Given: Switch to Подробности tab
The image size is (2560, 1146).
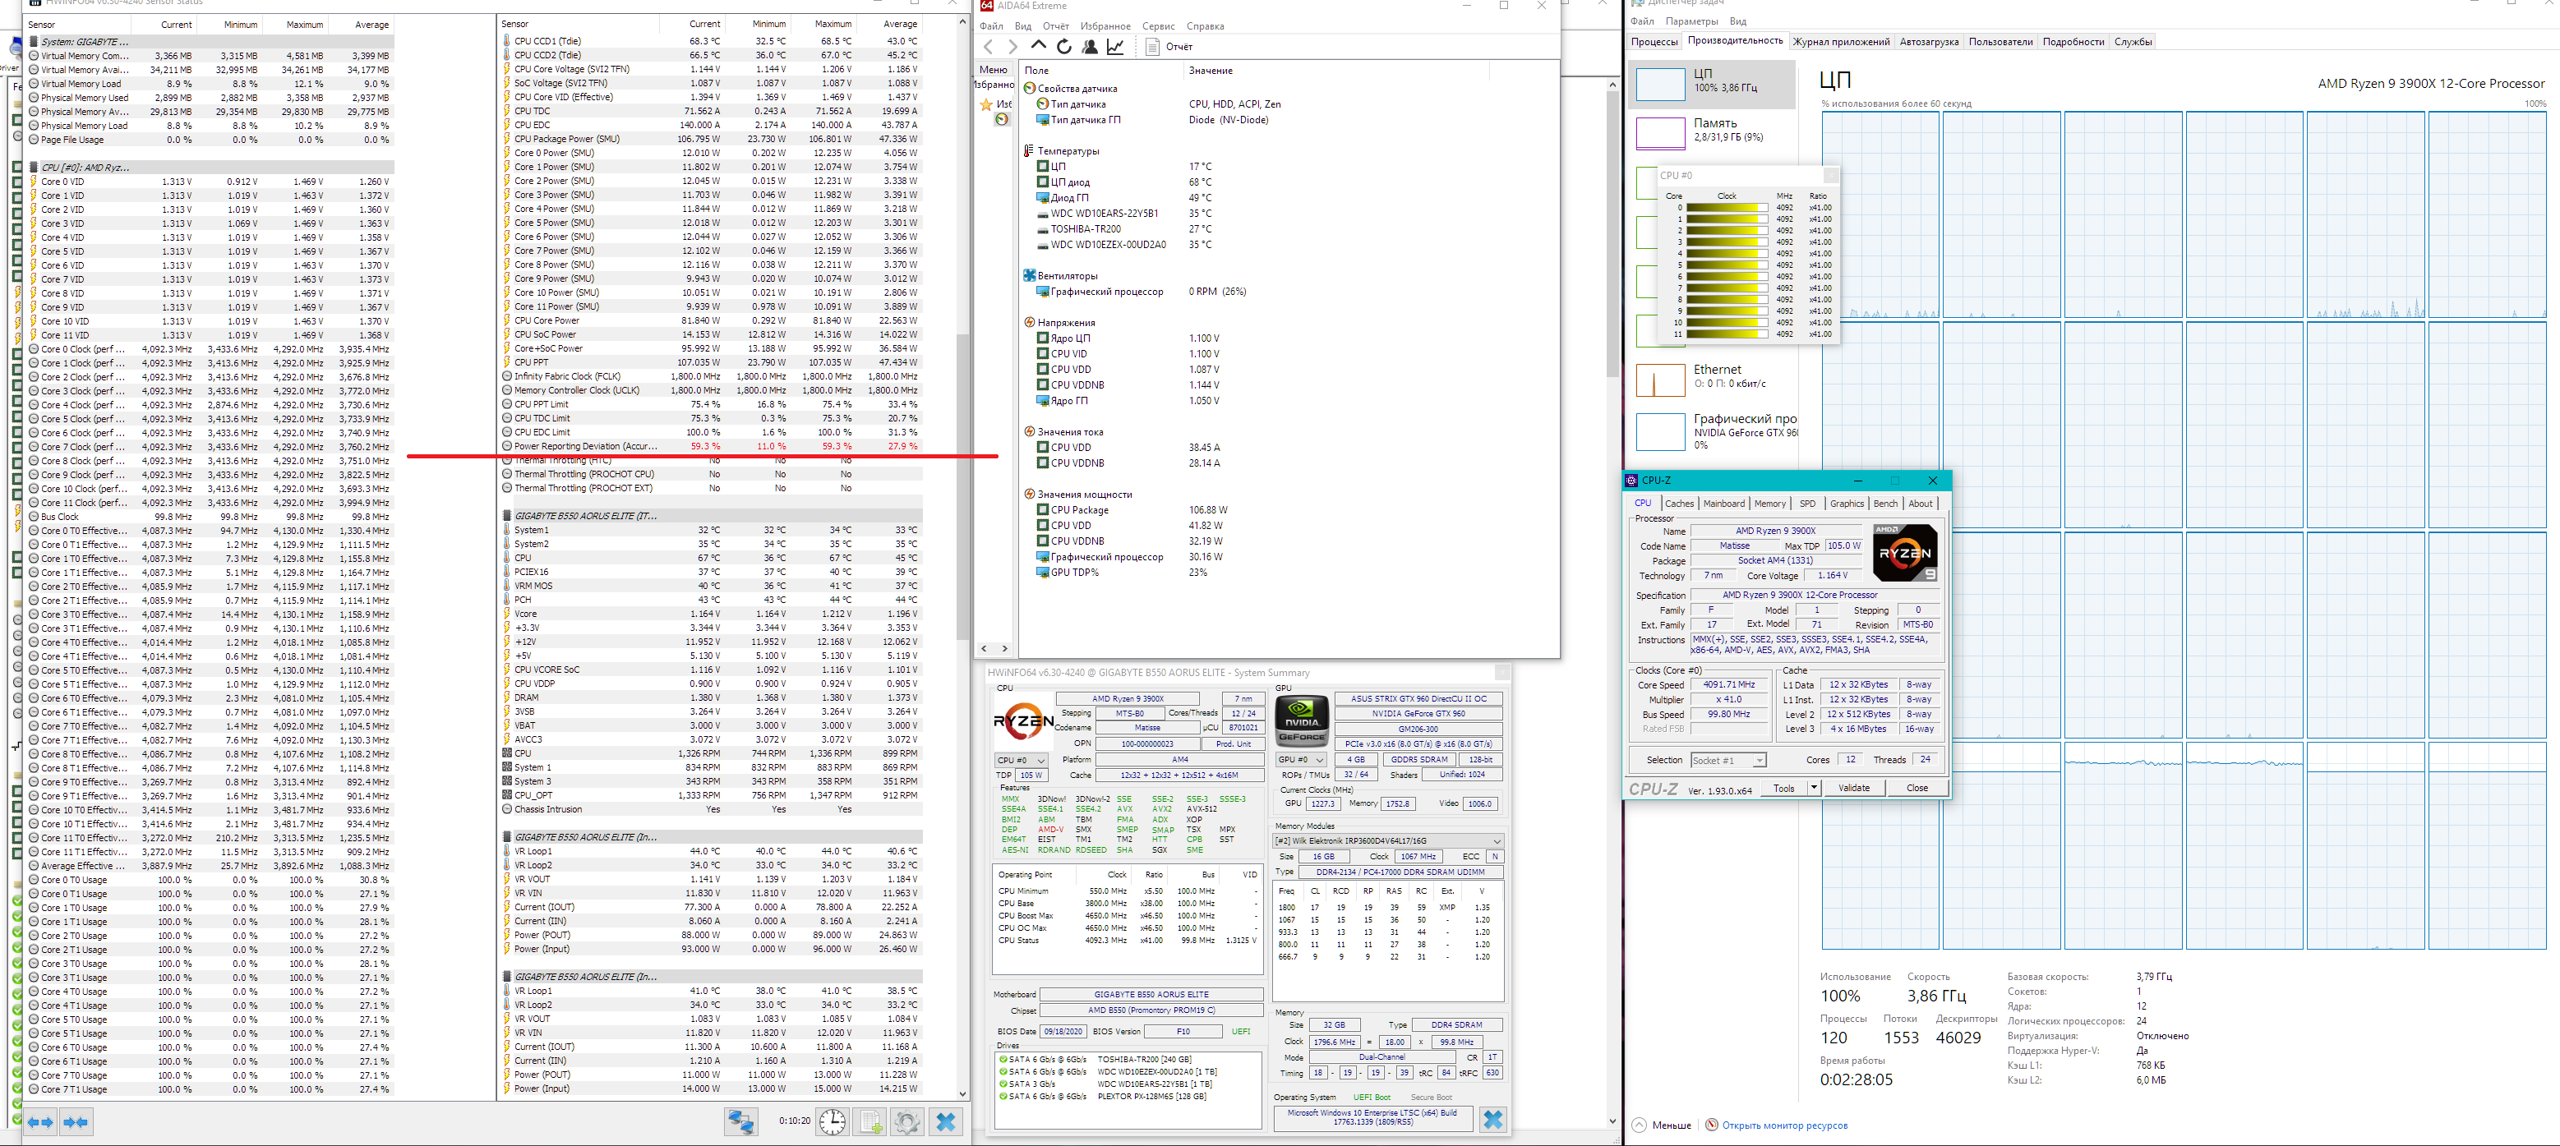Looking at the screenshot, I should (2073, 42).
